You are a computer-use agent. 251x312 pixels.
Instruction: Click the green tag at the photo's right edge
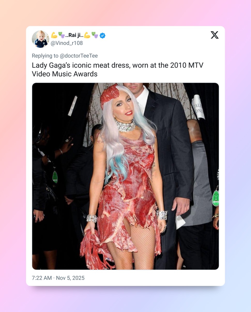(215, 198)
